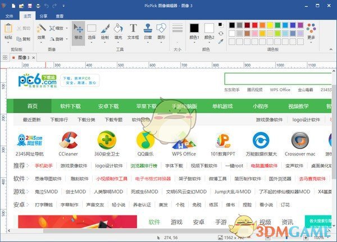Select the 填充 paint bucket tool

click(118, 31)
